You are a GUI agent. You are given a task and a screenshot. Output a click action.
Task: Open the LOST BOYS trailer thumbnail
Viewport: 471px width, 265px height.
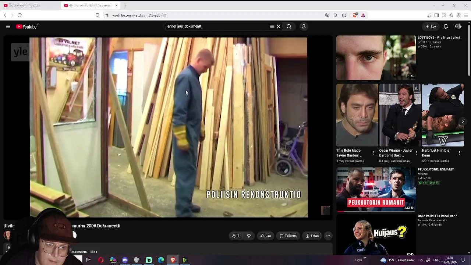tap(376, 58)
